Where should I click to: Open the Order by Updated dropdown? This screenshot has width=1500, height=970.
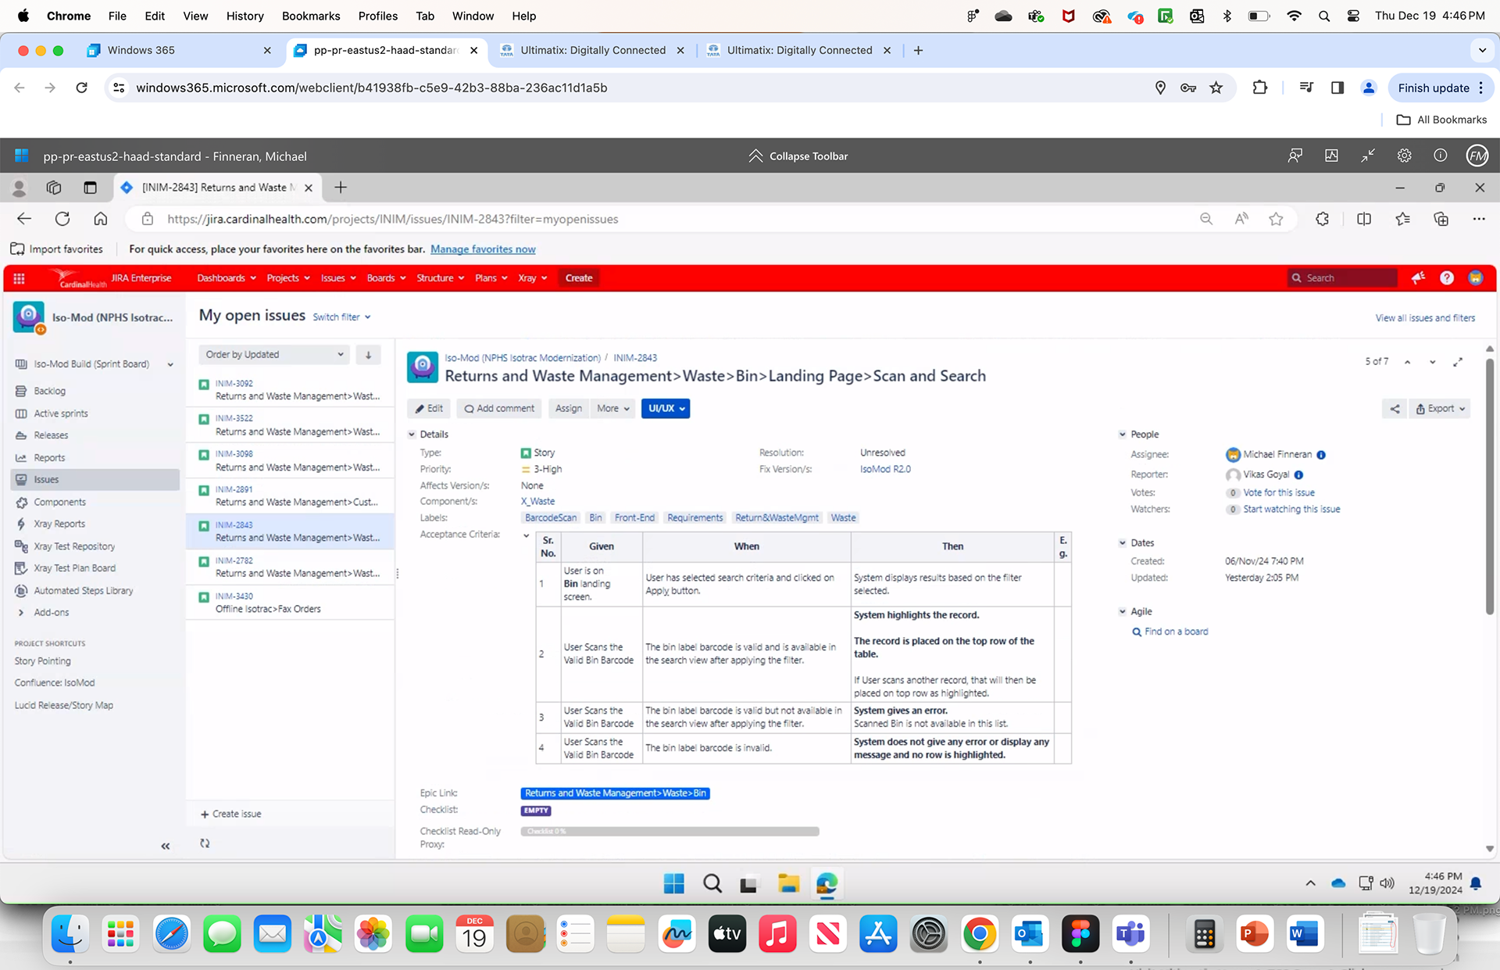(x=273, y=355)
